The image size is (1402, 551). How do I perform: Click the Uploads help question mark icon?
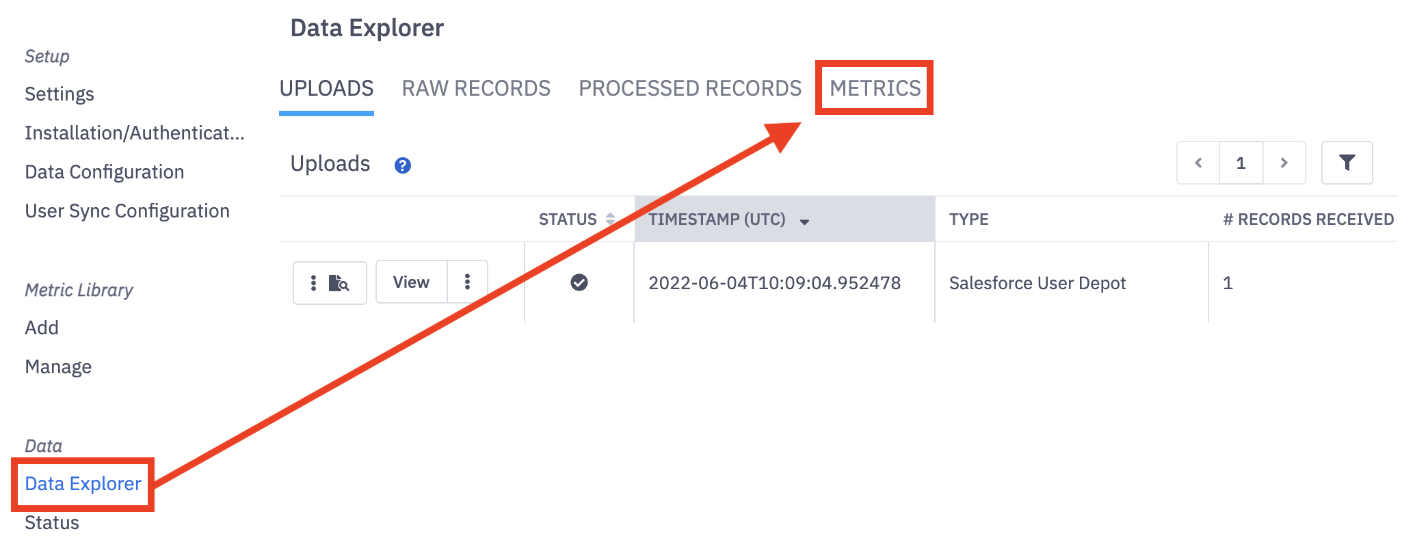click(x=402, y=165)
